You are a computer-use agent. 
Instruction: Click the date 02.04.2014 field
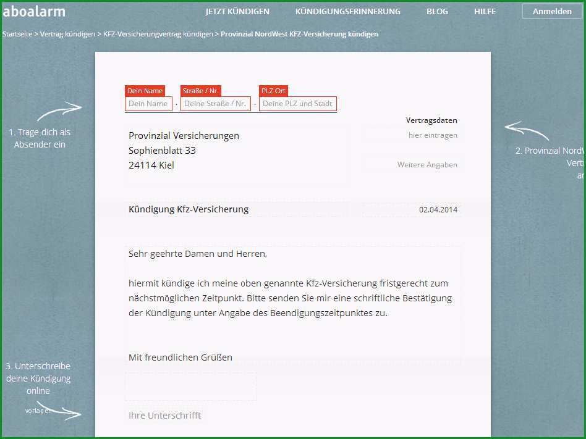411,209
